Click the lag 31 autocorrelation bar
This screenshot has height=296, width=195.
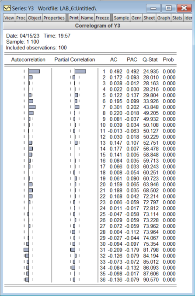tap(26, 250)
